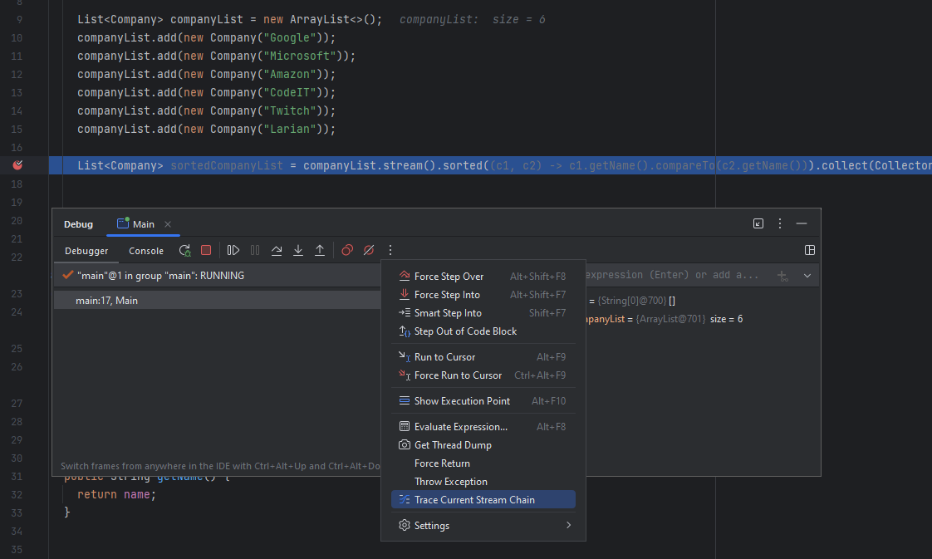
Task: Resume program execution
Action: (233, 250)
